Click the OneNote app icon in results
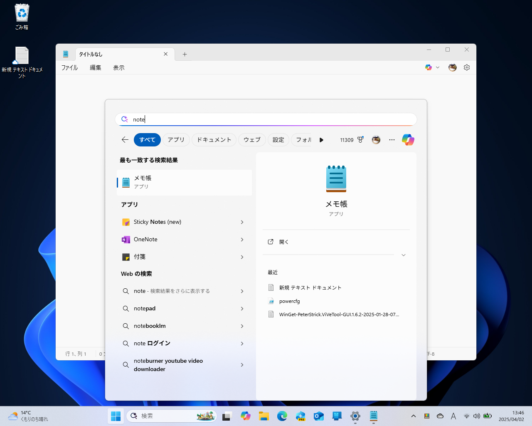The width and height of the screenshot is (532, 426). 126,240
